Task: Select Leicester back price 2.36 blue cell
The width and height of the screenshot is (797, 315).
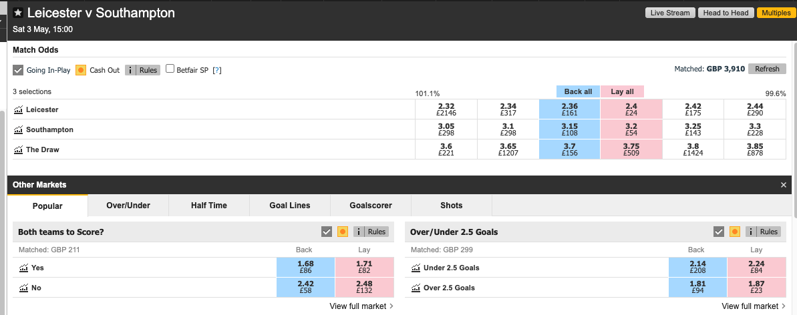Action: 569,109
